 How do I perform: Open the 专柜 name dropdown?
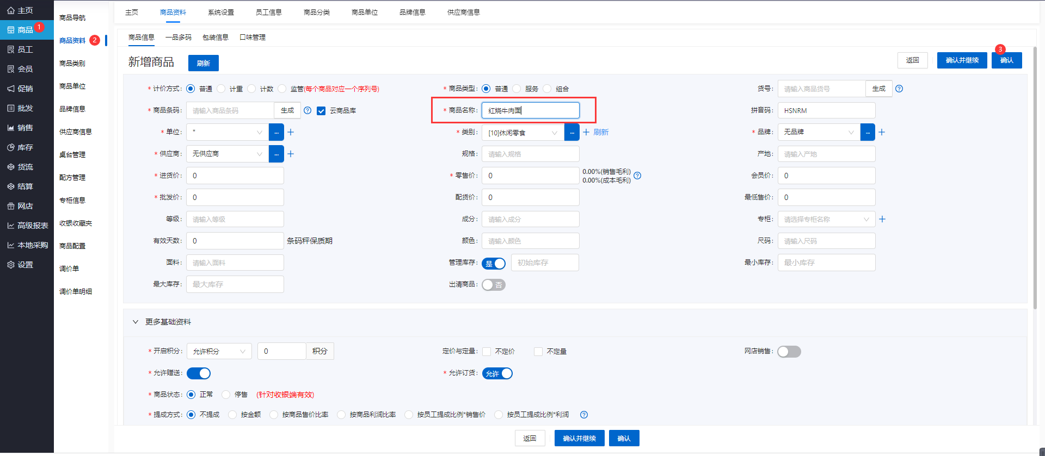826,219
